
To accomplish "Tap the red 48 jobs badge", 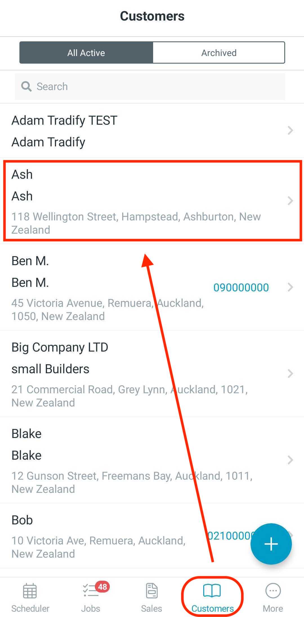I will point(102,587).
